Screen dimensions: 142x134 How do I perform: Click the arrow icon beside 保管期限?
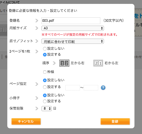click(37, 109)
